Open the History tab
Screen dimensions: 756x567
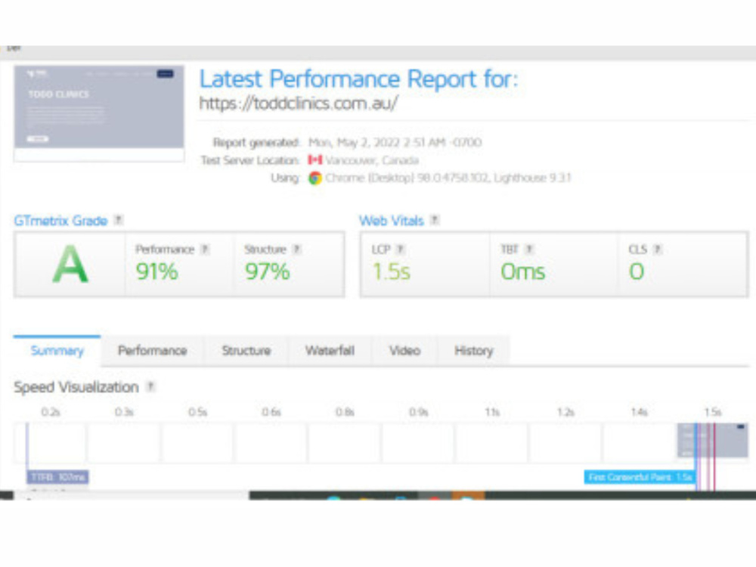(x=473, y=351)
